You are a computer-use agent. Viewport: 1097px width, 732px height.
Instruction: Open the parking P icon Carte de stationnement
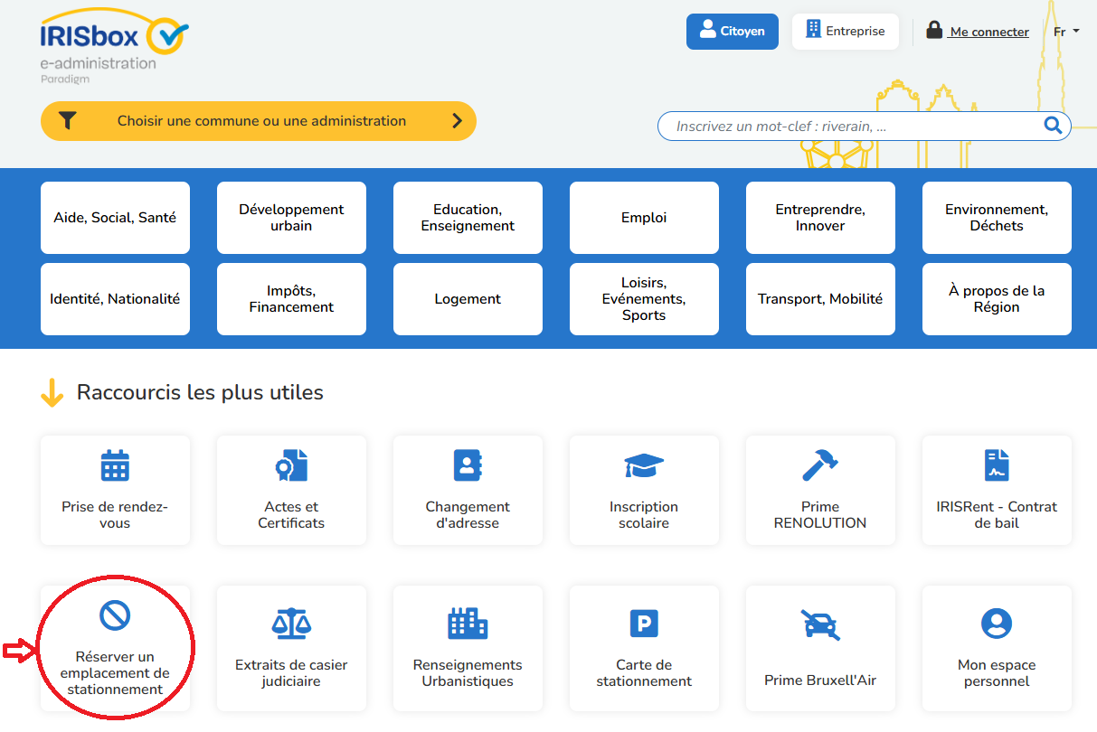(644, 624)
